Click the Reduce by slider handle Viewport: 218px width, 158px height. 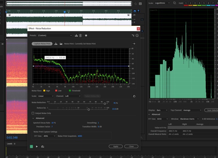click(x=88, y=109)
